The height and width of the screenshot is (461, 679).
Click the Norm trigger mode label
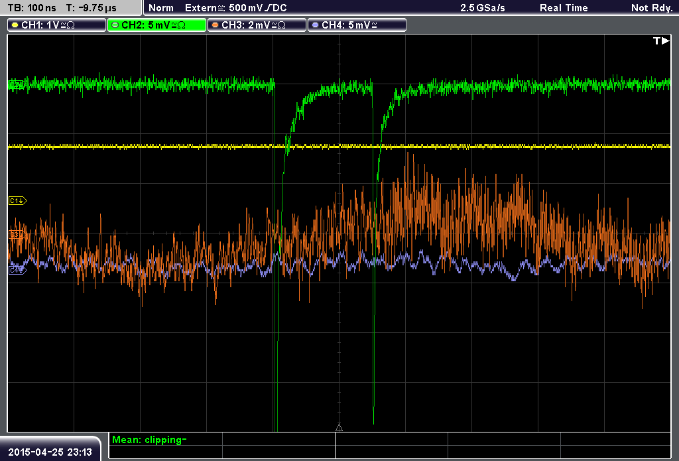(161, 8)
